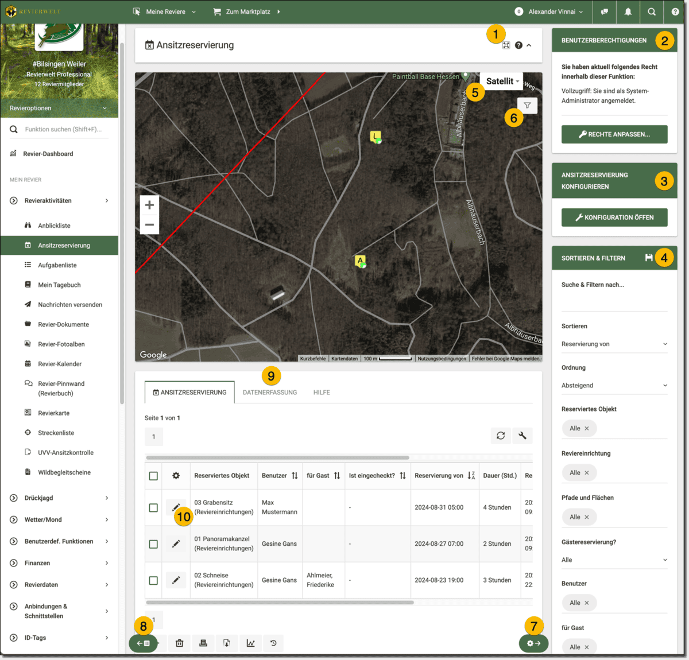
Task: Open Streckenliste in the sidebar menu
Action: coord(56,433)
